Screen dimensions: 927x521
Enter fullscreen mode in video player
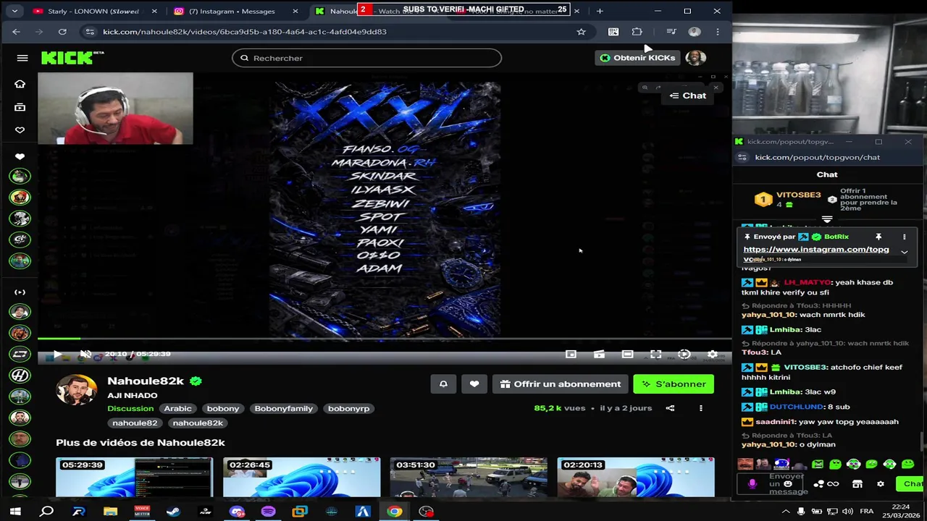point(655,355)
